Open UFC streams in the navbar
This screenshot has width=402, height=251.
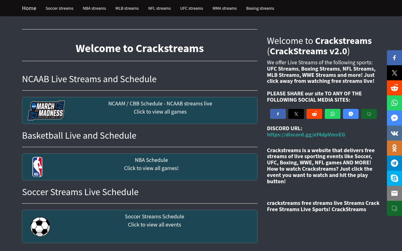192,8
